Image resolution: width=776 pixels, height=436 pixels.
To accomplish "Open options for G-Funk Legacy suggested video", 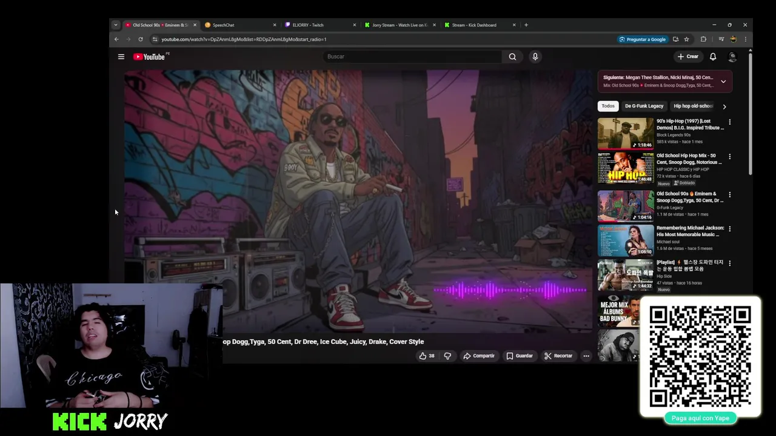I will (729, 194).
